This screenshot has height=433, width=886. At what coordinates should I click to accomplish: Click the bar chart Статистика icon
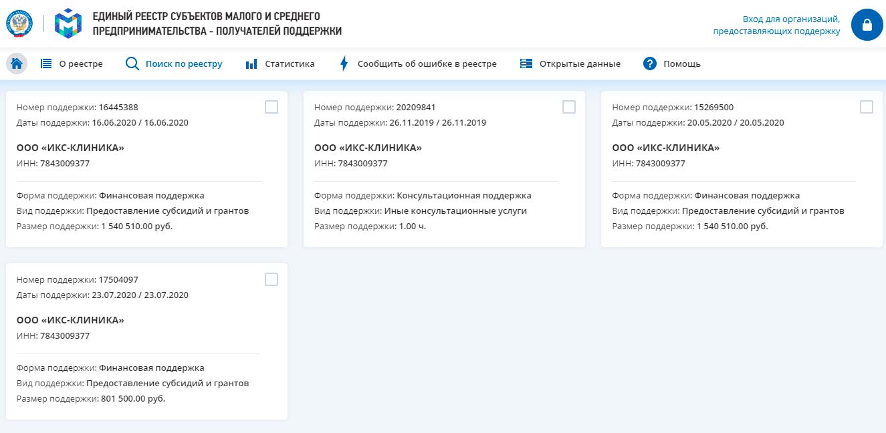pyautogui.click(x=251, y=64)
